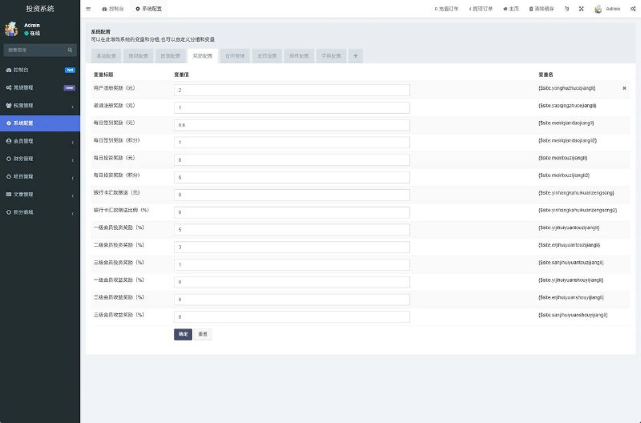Click the trash icon for 清除缓存
This screenshot has height=423, width=641.
pyautogui.click(x=531, y=9)
